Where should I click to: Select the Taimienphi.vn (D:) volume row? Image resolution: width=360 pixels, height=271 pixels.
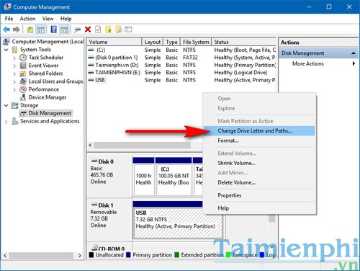click(x=181, y=65)
